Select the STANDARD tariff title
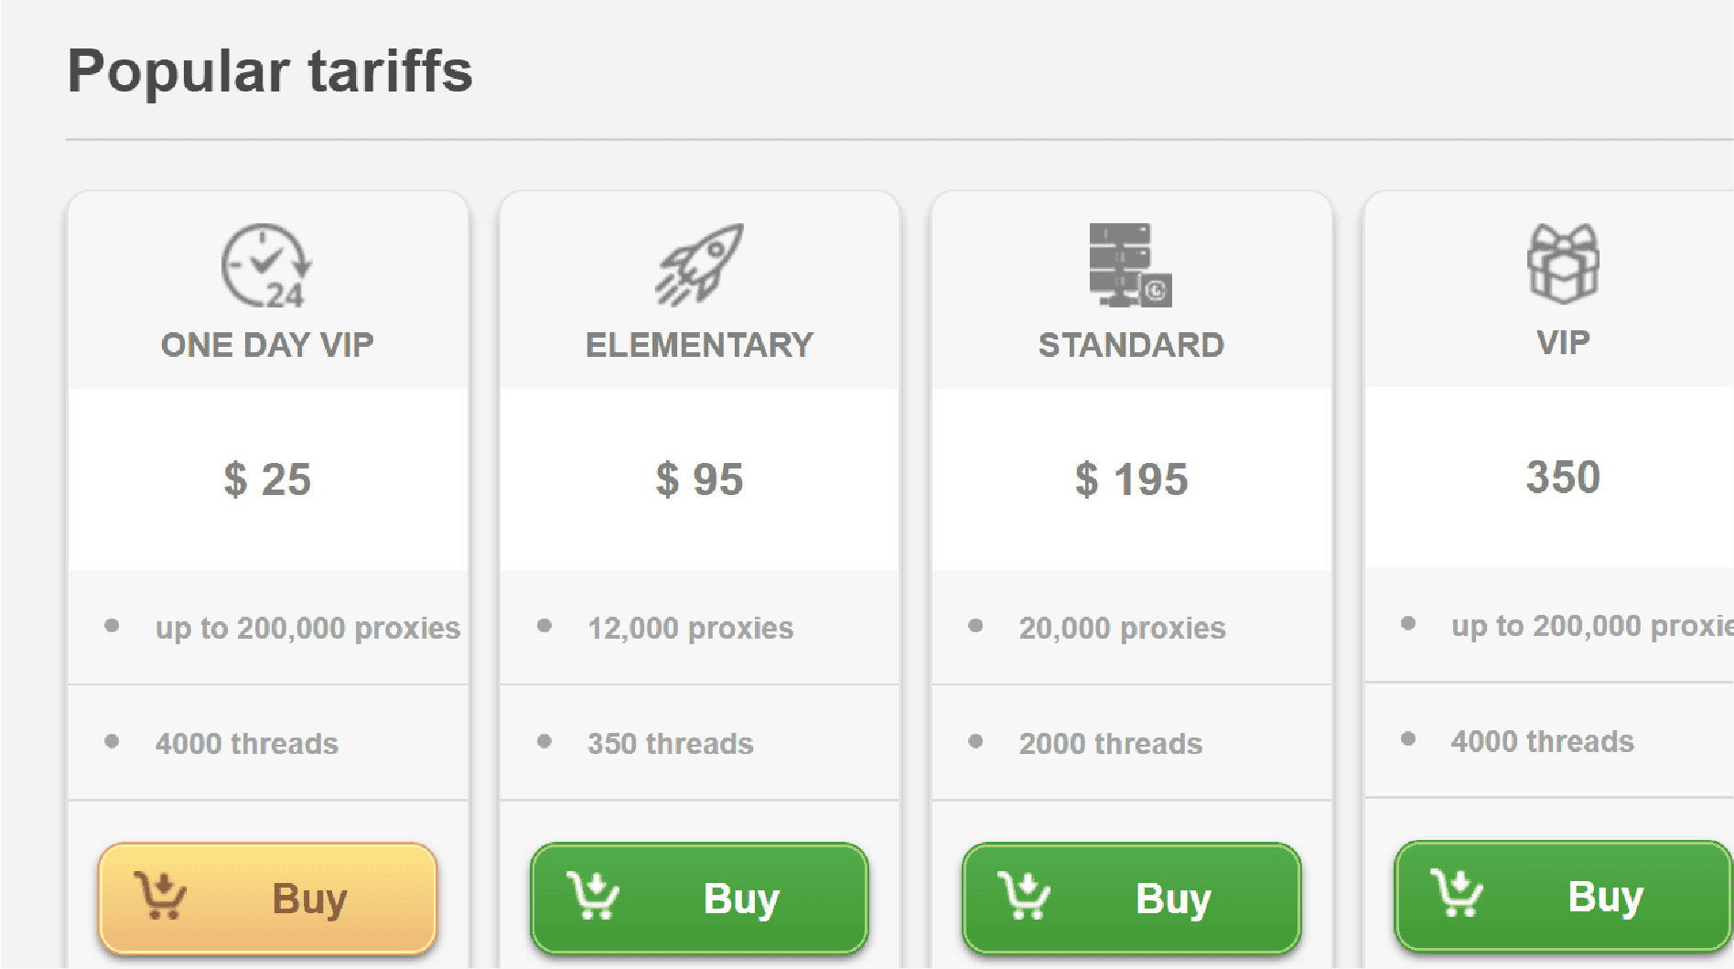1734x969 pixels. point(1131,345)
